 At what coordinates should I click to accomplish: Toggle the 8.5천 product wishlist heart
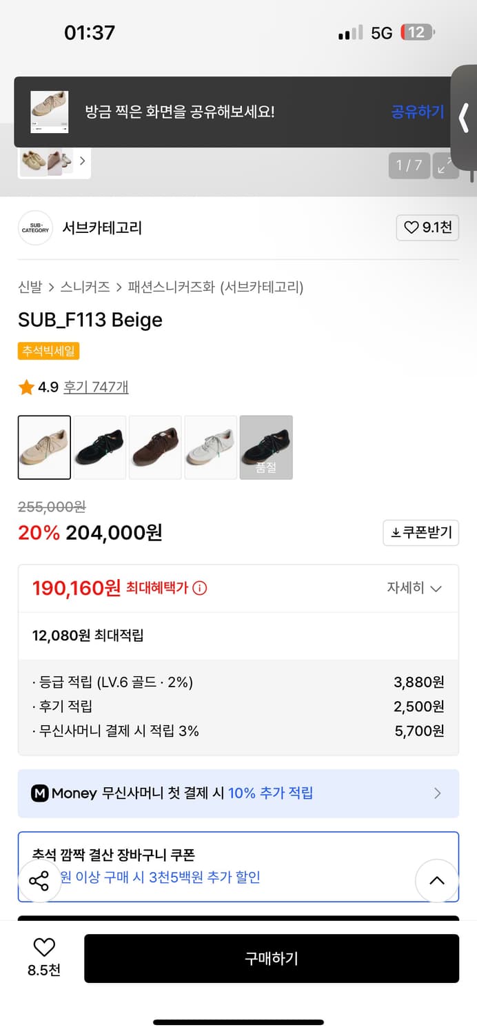[44, 948]
